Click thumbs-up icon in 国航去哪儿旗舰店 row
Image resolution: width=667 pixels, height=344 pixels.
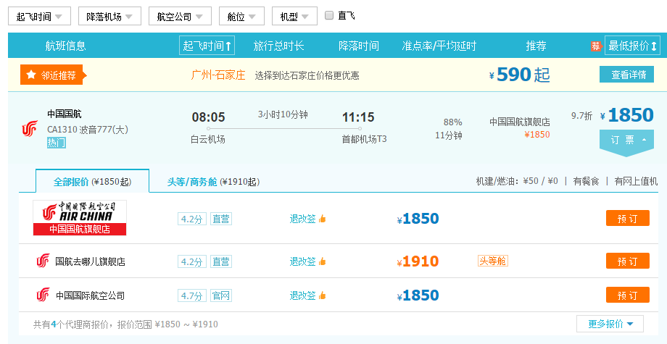click(x=322, y=261)
